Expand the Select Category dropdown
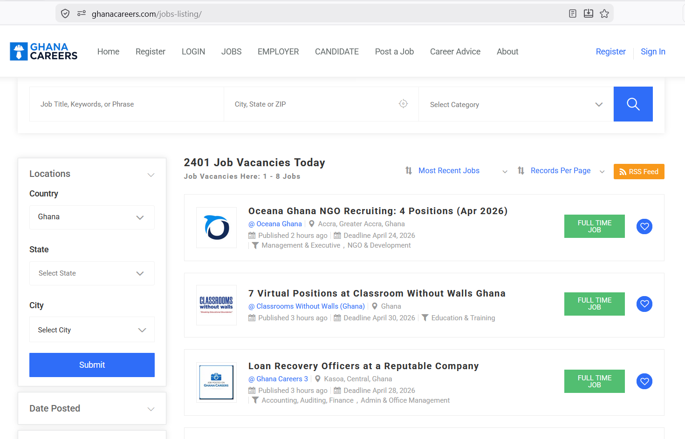685x439 pixels. (515, 104)
